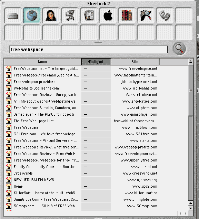
Task: Select the Family Community Church result
Action: pyautogui.click(x=46, y=167)
